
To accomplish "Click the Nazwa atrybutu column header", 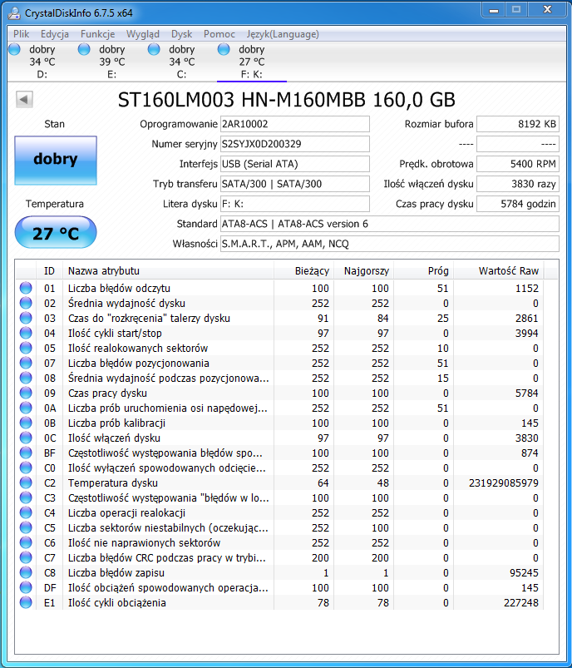I will pyautogui.click(x=168, y=271).
